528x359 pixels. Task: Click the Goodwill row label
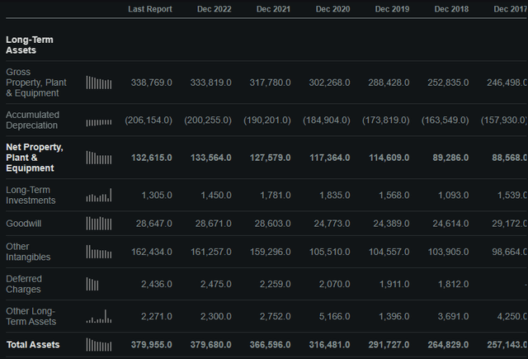(x=24, y=224)
